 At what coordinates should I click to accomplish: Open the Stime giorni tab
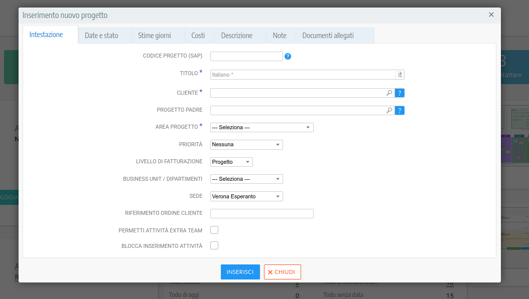point(155,36)
